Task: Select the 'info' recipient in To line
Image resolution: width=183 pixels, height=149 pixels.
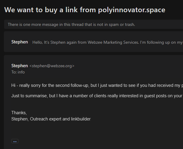Action: tap(21, 72)
